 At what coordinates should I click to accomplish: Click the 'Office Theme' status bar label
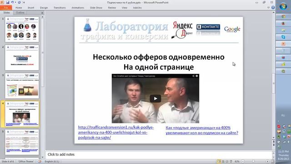coord(26,161)
